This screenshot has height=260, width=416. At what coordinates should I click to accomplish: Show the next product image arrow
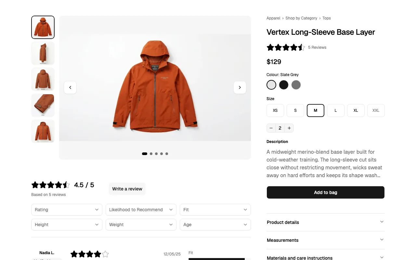pyautogui.click(x=240, y=87)
